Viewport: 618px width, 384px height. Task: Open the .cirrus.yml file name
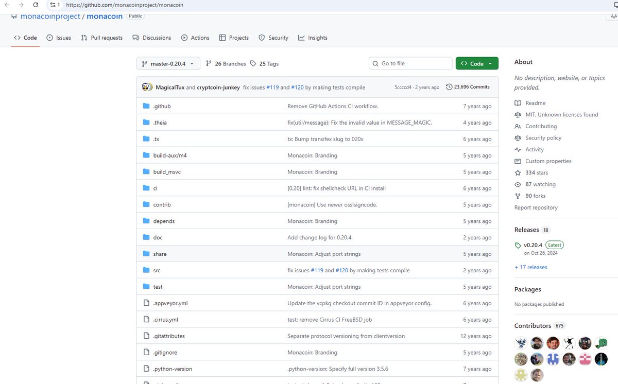(165, 320)
